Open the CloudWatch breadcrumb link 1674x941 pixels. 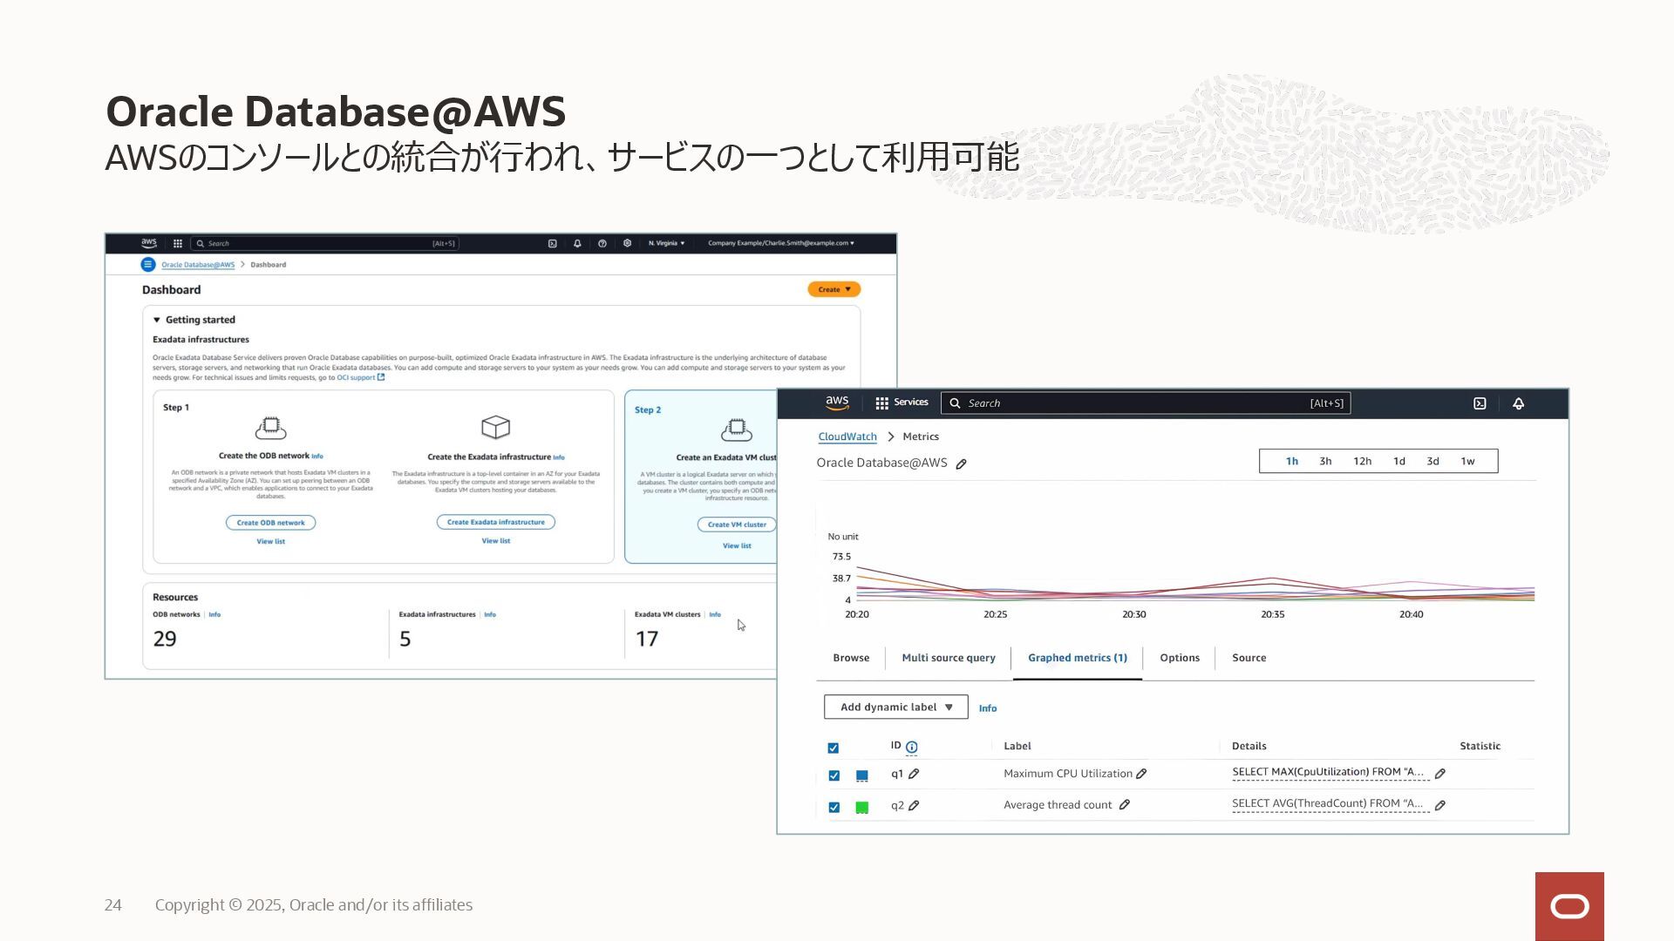(x=847, y=437)
